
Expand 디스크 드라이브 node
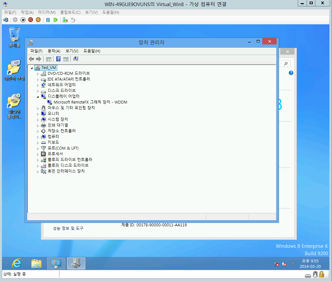pyautogui.click(x=38, y=91)
